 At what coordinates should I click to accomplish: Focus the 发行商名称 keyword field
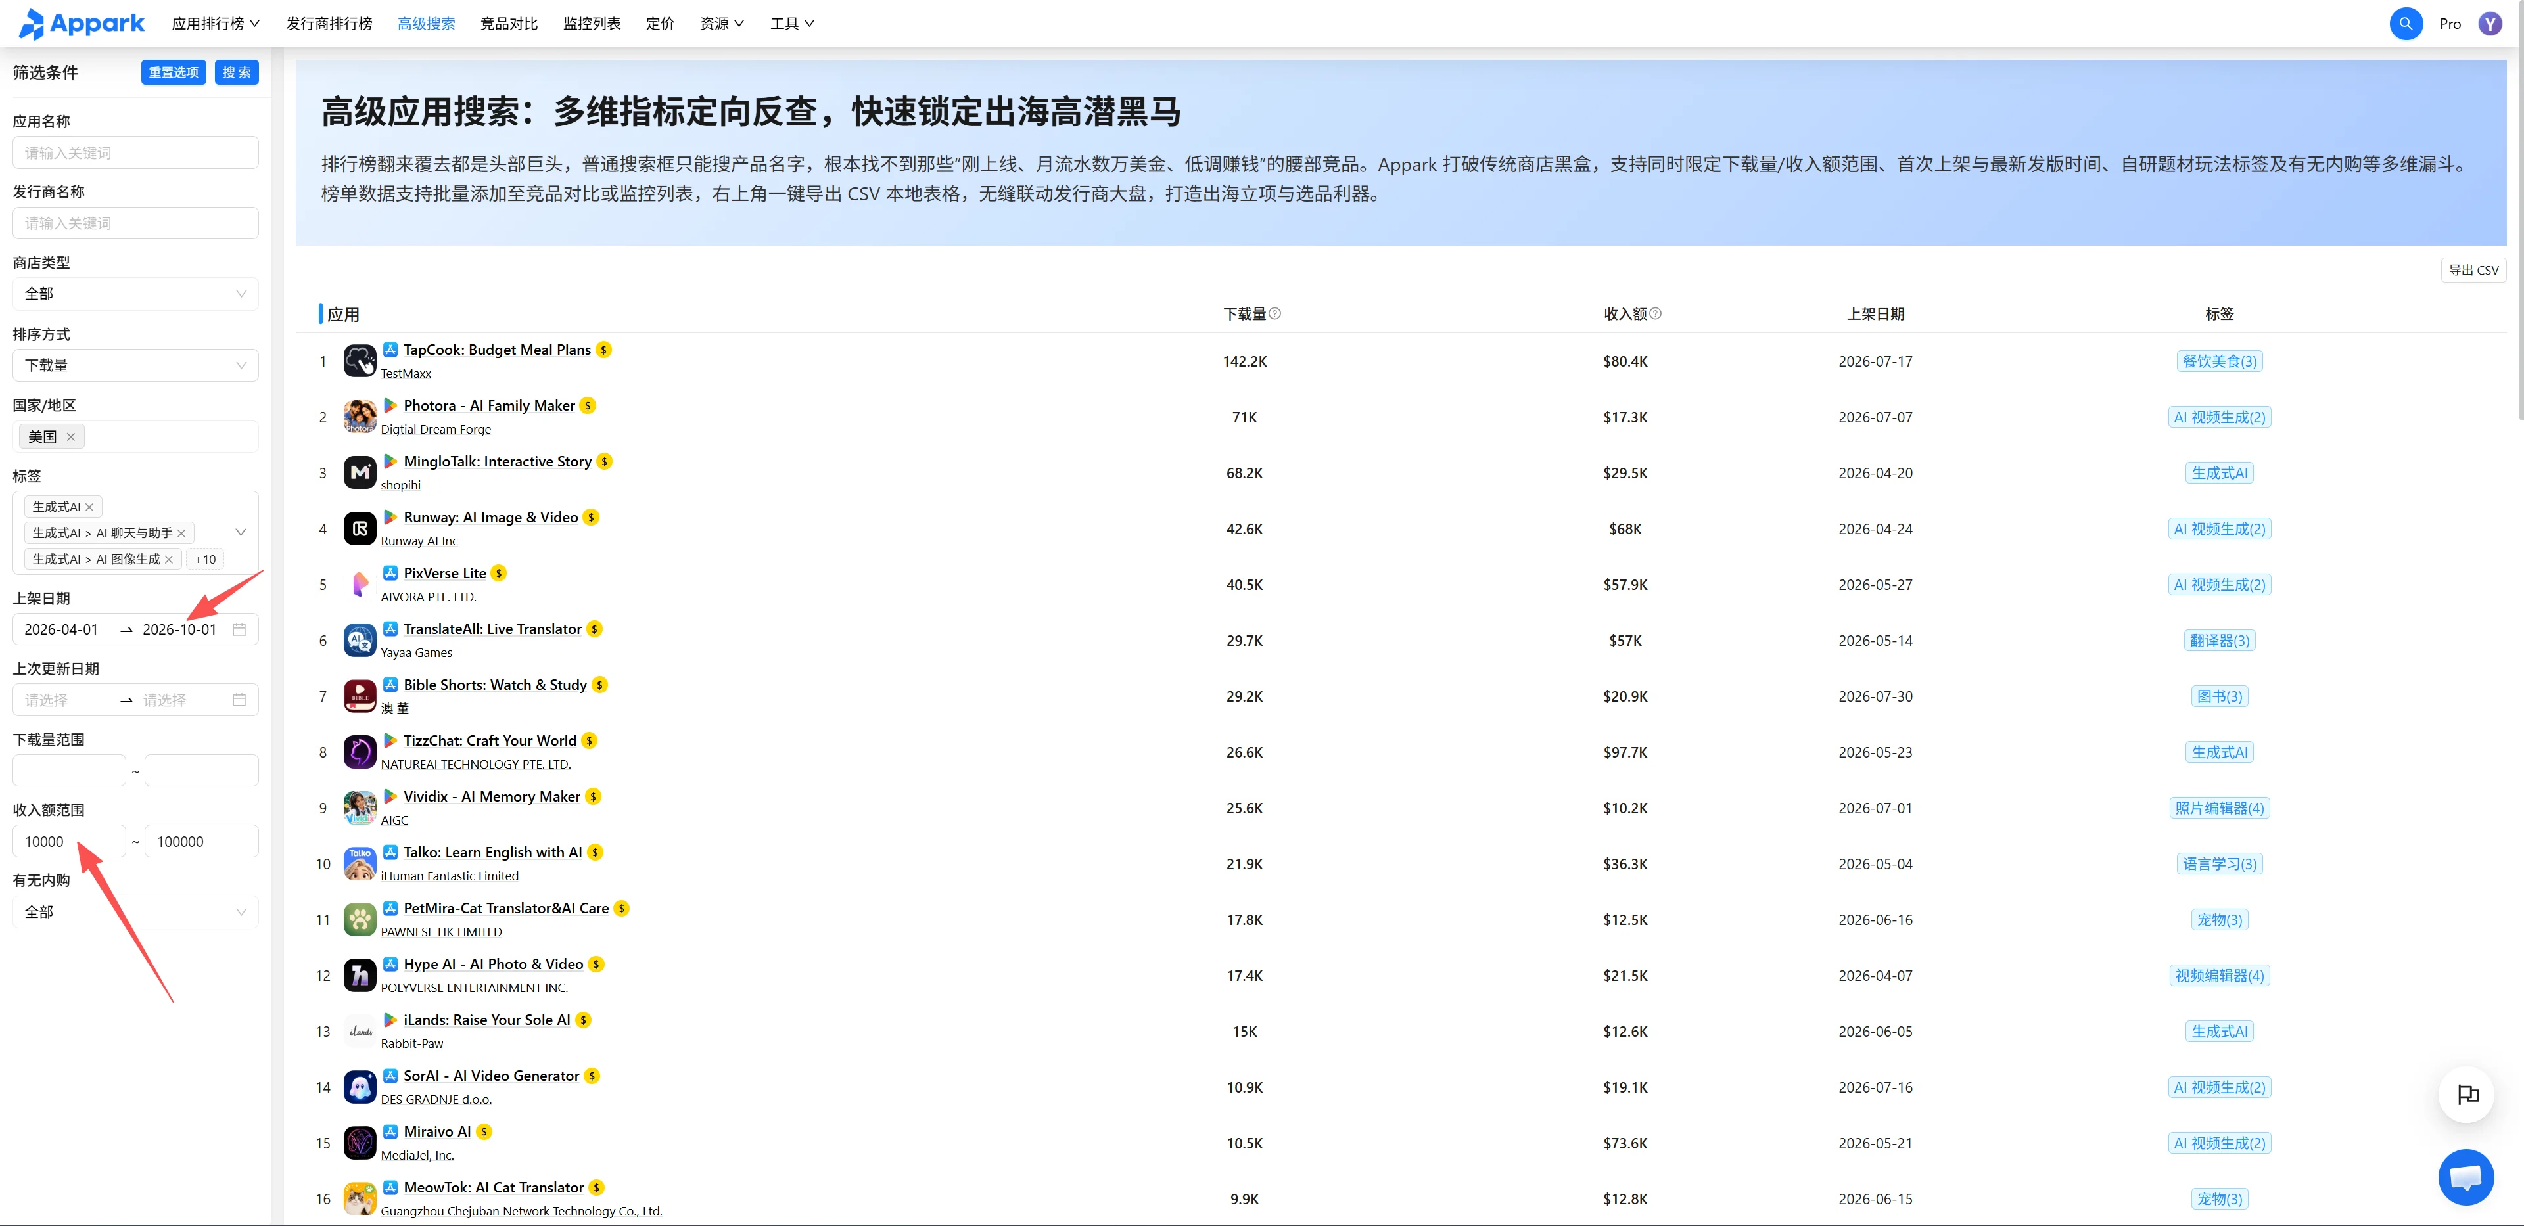pos(135,223)
